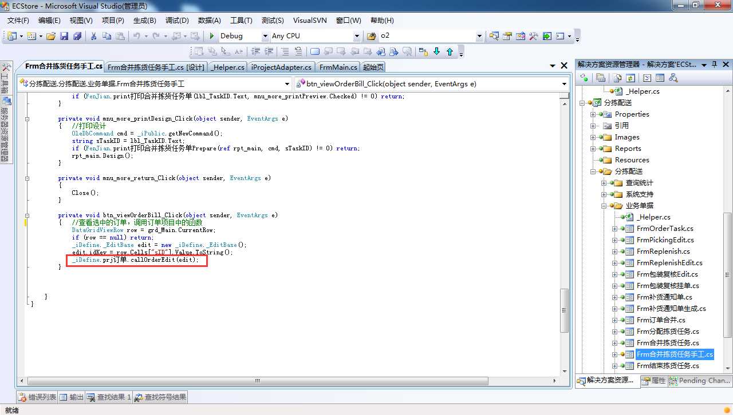The height and width of the screenshot is (415, 733).
Task: Select the Reports folder in the tree
Action: [x=628, y=149]
